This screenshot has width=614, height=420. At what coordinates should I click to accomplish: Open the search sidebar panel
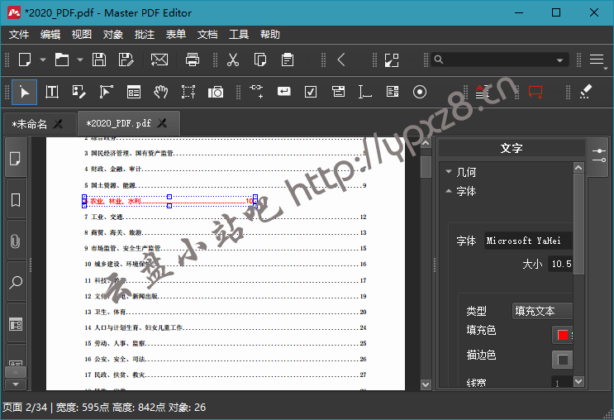tap(16, 282)
